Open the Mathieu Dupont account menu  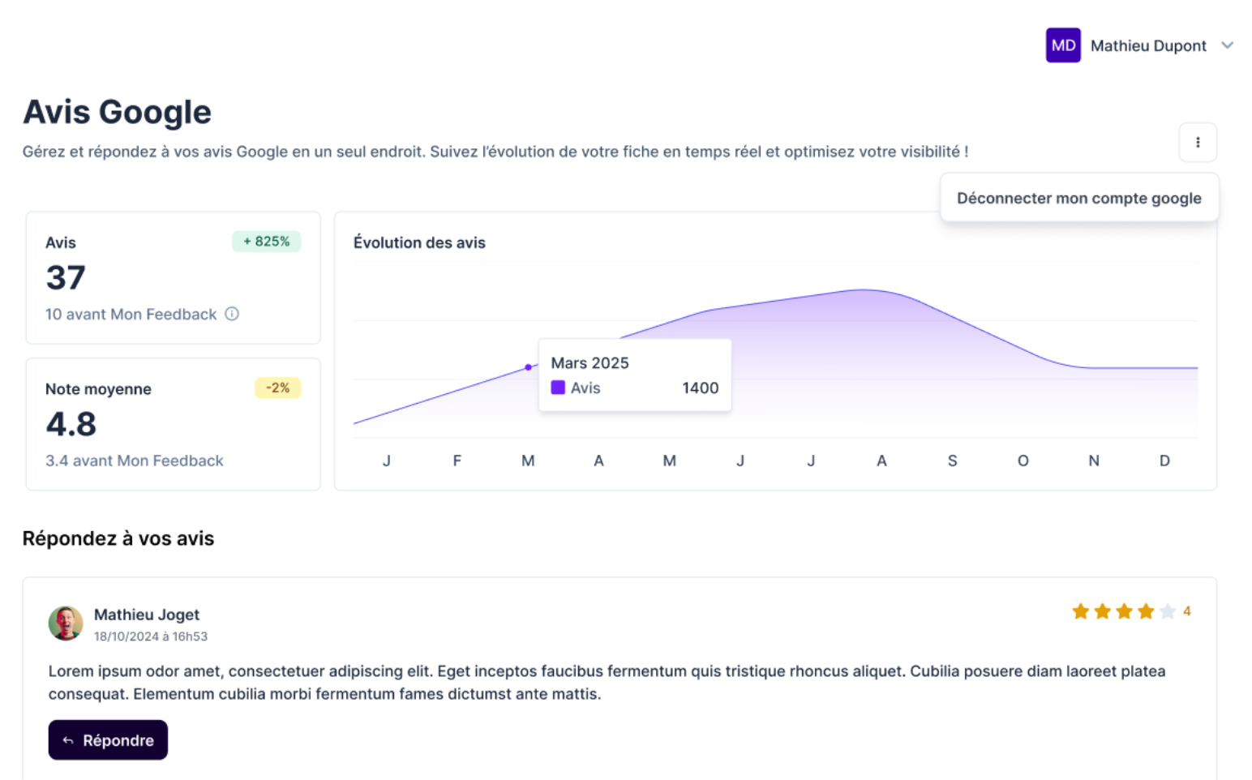1147,46
